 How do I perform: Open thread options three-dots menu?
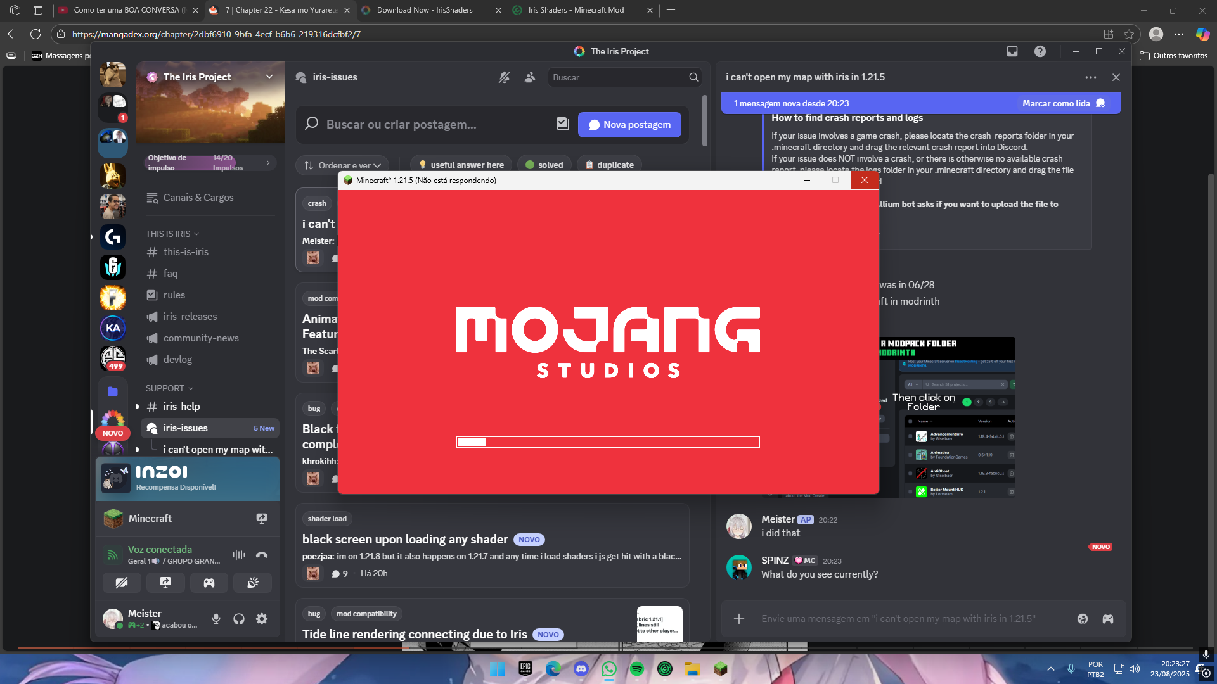[x=1090, y=77]
